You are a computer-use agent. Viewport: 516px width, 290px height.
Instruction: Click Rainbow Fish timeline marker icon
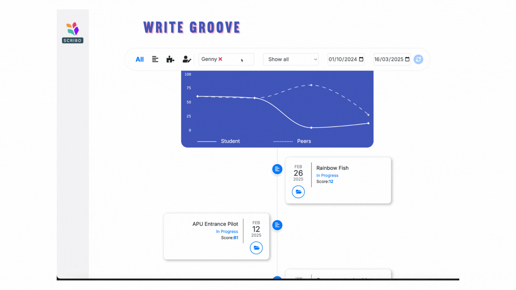277,169
